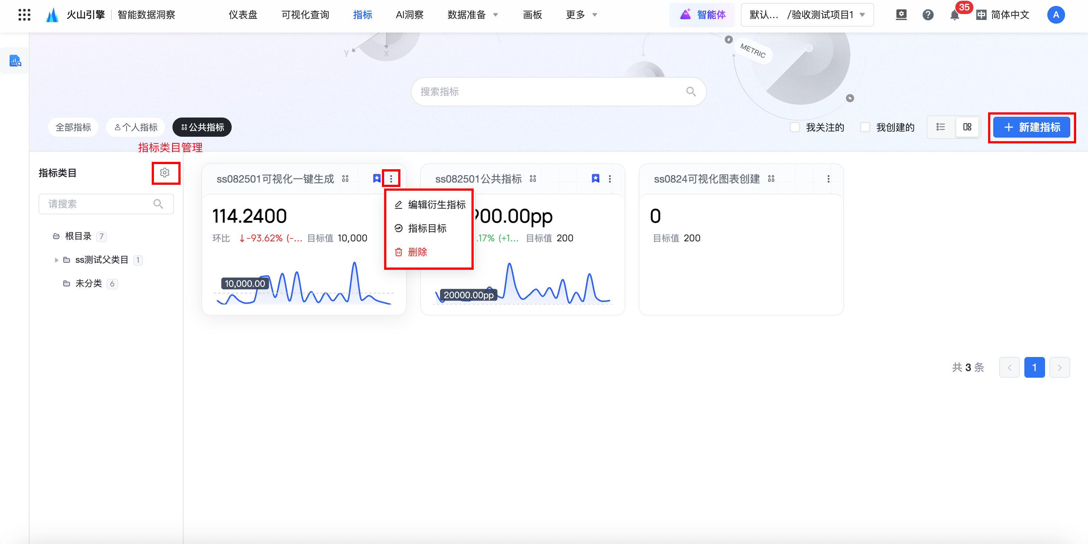Open the help question mark icon
This screenshot has height=544, width=1088.
coord(927,15)
